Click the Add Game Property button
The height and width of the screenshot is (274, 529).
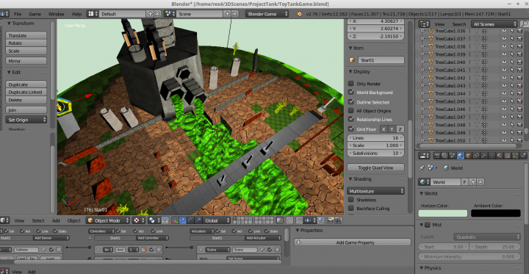click(x=353, y=242)
